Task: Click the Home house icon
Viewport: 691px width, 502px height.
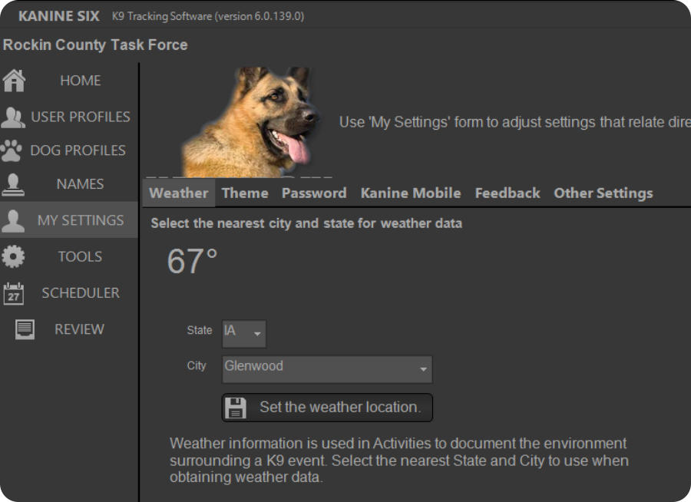Action: pyautogui.click(x=14, y=81)
